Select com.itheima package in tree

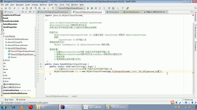(x=10, y=36)
